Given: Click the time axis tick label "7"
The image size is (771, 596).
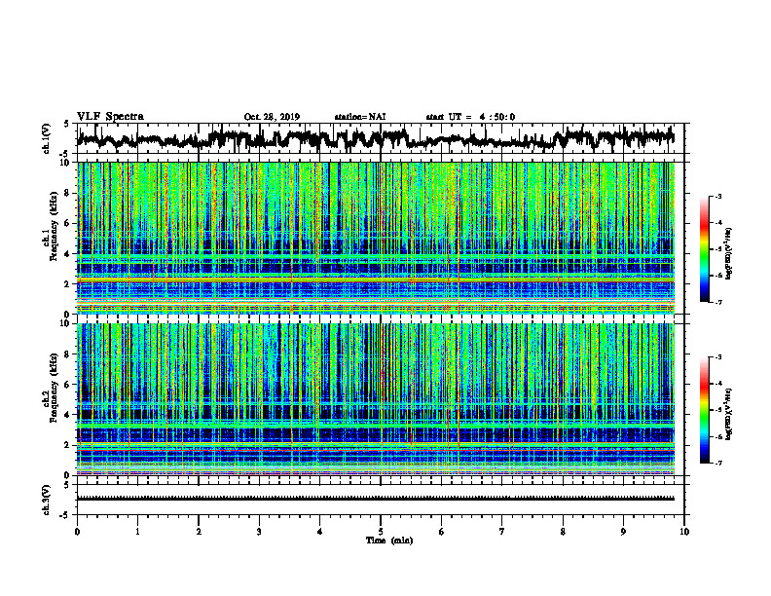Looking at the screenshot, I should 502,532.
